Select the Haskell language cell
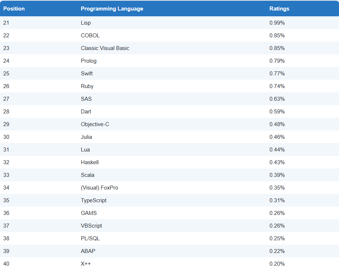This screenshot has width=339, height=270. click(89, 162)
